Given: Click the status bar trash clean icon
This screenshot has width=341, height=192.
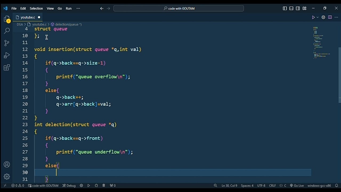Looking at the screenshot, I should coord(104,186).
